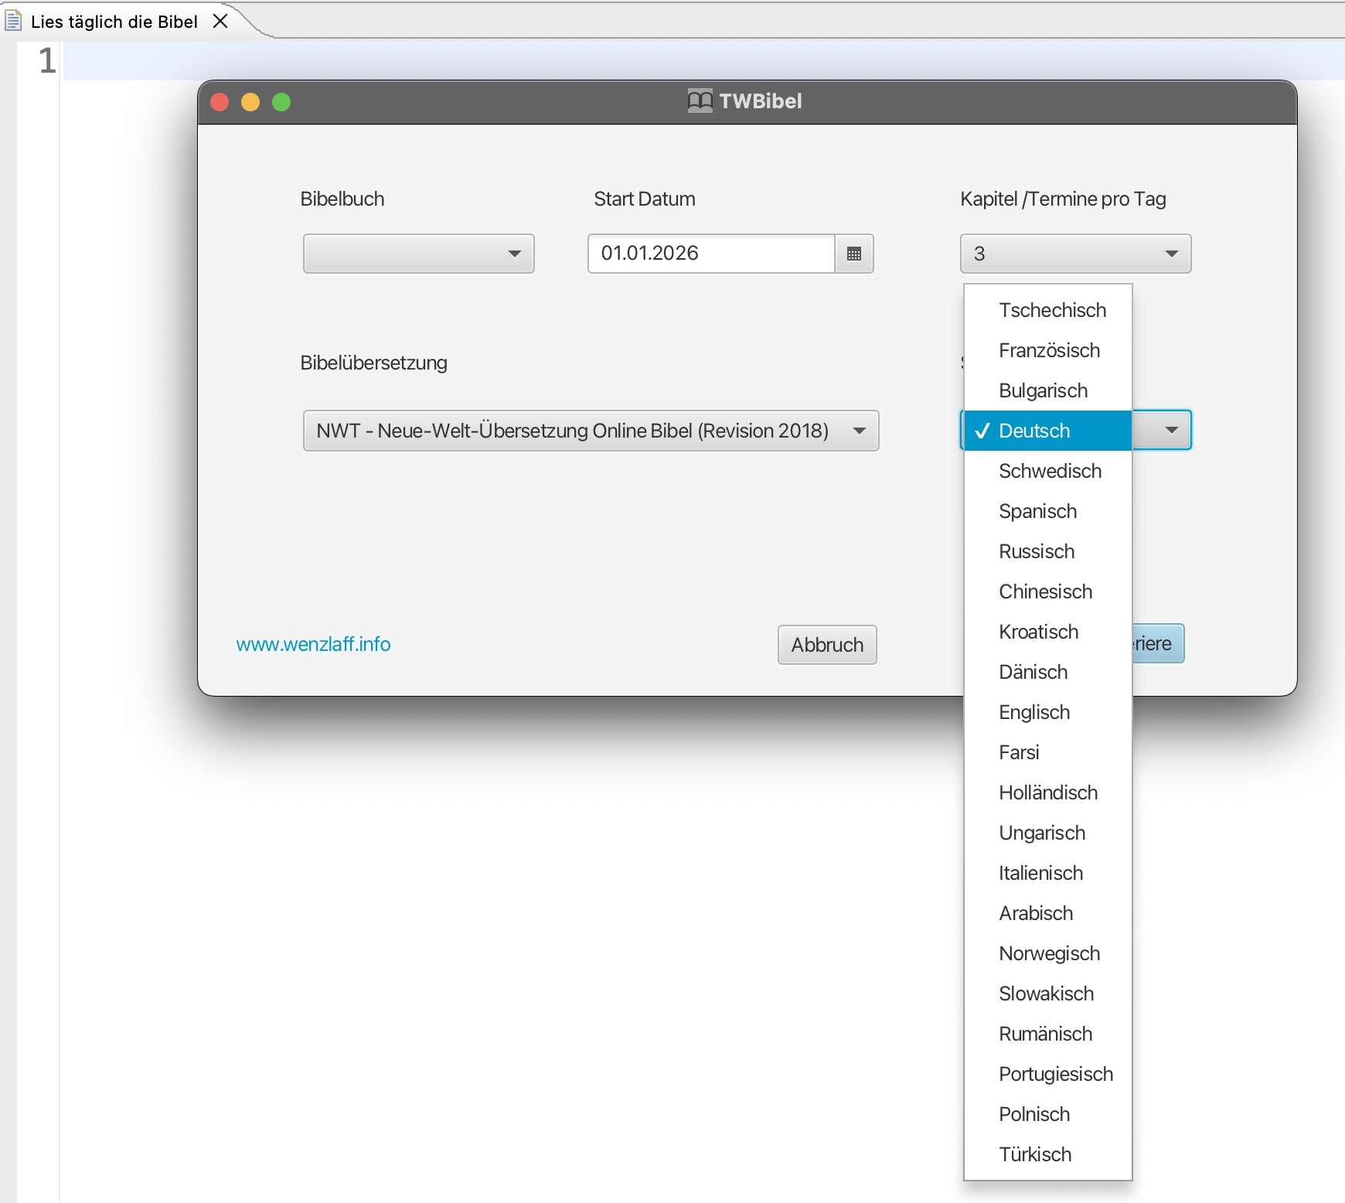This screenshot has width=1345, height=1203.
Task: Click into the Start Datum field
Action: (711, 254)
